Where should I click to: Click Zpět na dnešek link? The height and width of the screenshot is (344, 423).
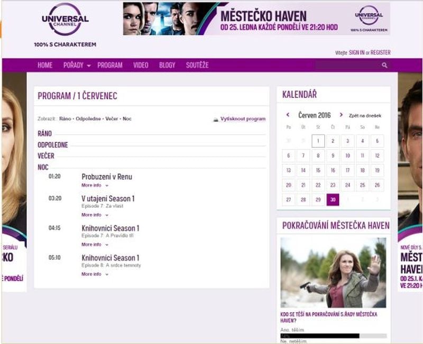click(x=365, y=116)
